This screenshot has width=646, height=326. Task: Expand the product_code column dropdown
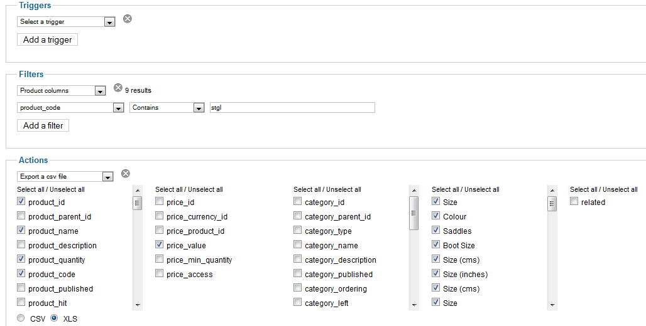[x=70, y=108]
